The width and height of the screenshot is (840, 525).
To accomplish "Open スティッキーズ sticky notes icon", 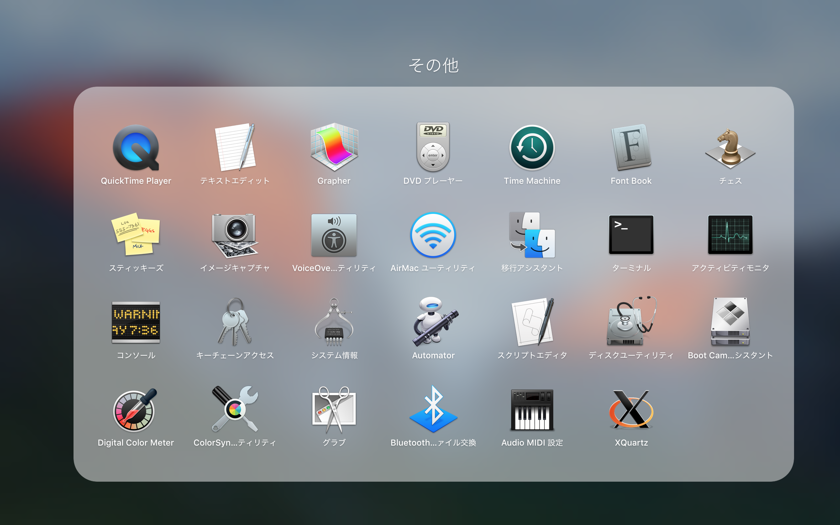I will [136, 235].
